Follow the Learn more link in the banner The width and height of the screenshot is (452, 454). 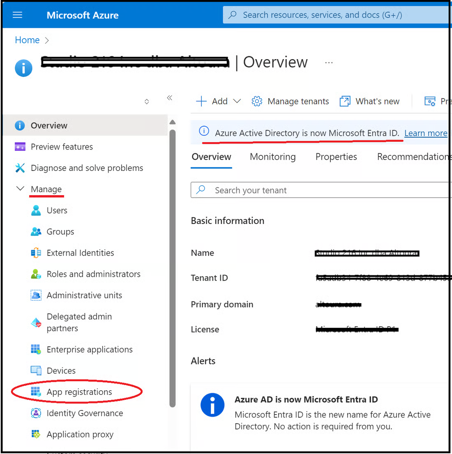pyautogui.click(x=426, y=133)
